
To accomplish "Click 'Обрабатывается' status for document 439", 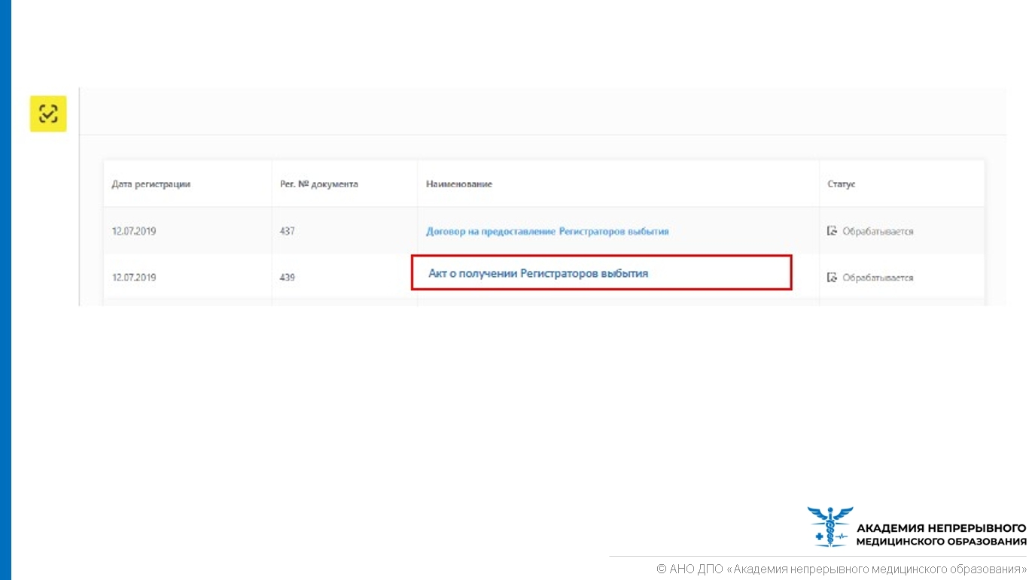I will [878, 278].
